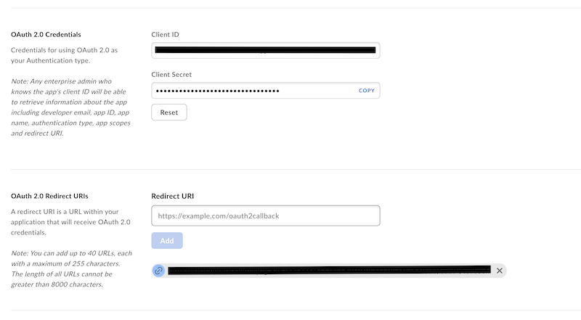Copy the Client Secret
This screenshot has height=320, width=581.
pos(367,91)
